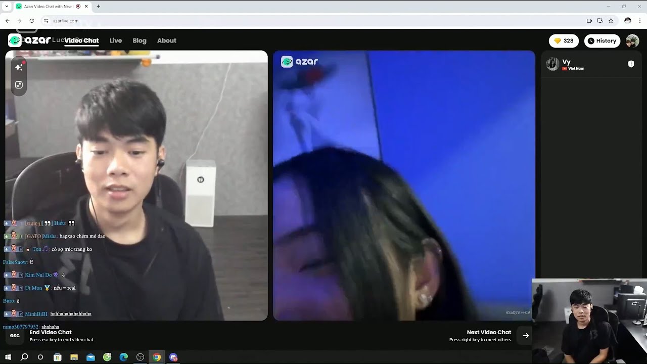Report user Vy with the shield icon
This screenshot has width=647, height=364.
pyautogui.click(x=631, y=64)
